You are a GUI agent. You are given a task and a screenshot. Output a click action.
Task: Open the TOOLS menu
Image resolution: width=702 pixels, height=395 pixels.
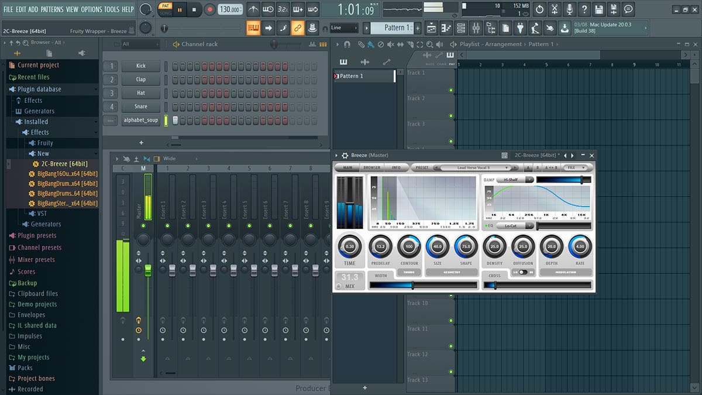click(111, 9)
